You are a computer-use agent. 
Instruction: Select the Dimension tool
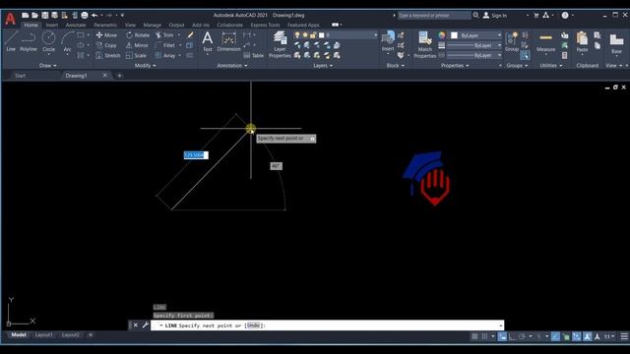click(x=228, y=41)
